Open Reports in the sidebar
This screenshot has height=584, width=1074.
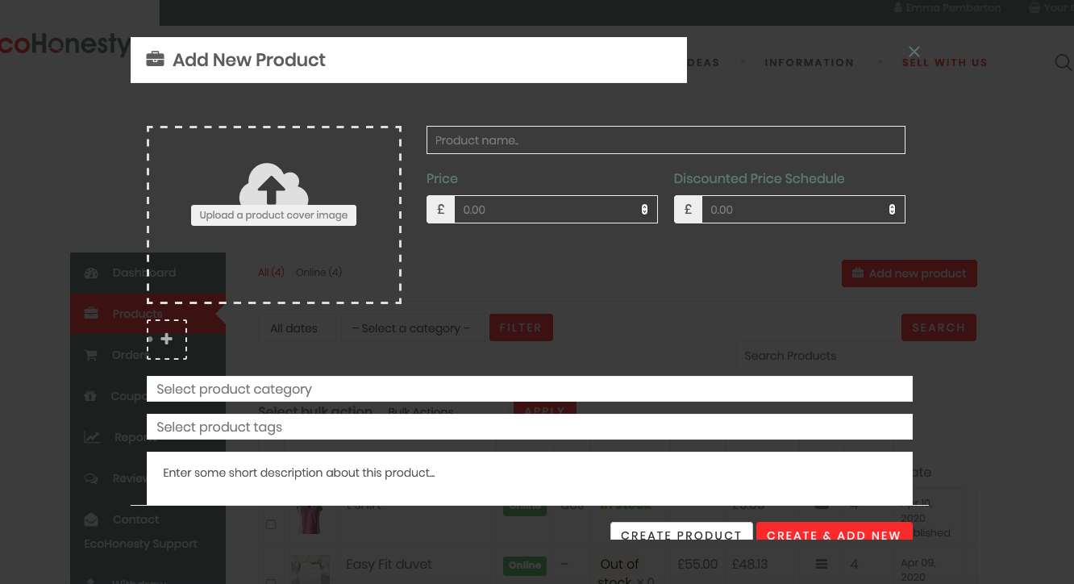tap(148, 437)
